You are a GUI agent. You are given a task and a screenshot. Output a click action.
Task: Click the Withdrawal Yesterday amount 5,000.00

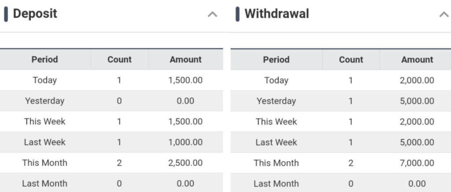417,101
